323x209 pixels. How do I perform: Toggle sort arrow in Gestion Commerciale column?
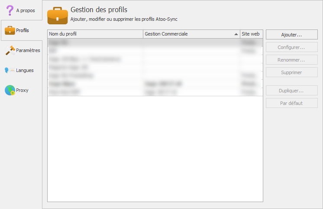coord(236,34)
